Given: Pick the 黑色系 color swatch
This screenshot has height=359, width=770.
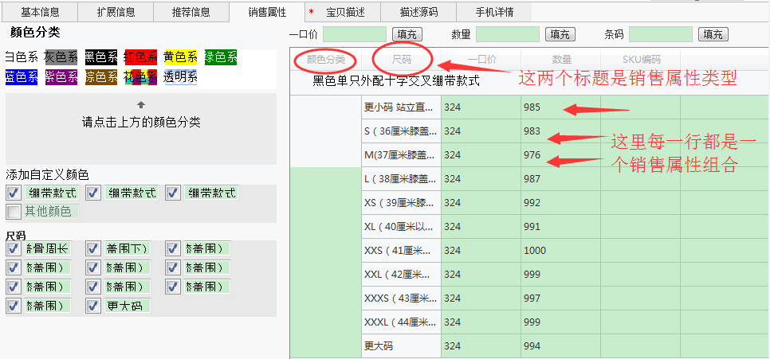Looking at the screenshot, I should pyautogui.click(x=101, y=57).
